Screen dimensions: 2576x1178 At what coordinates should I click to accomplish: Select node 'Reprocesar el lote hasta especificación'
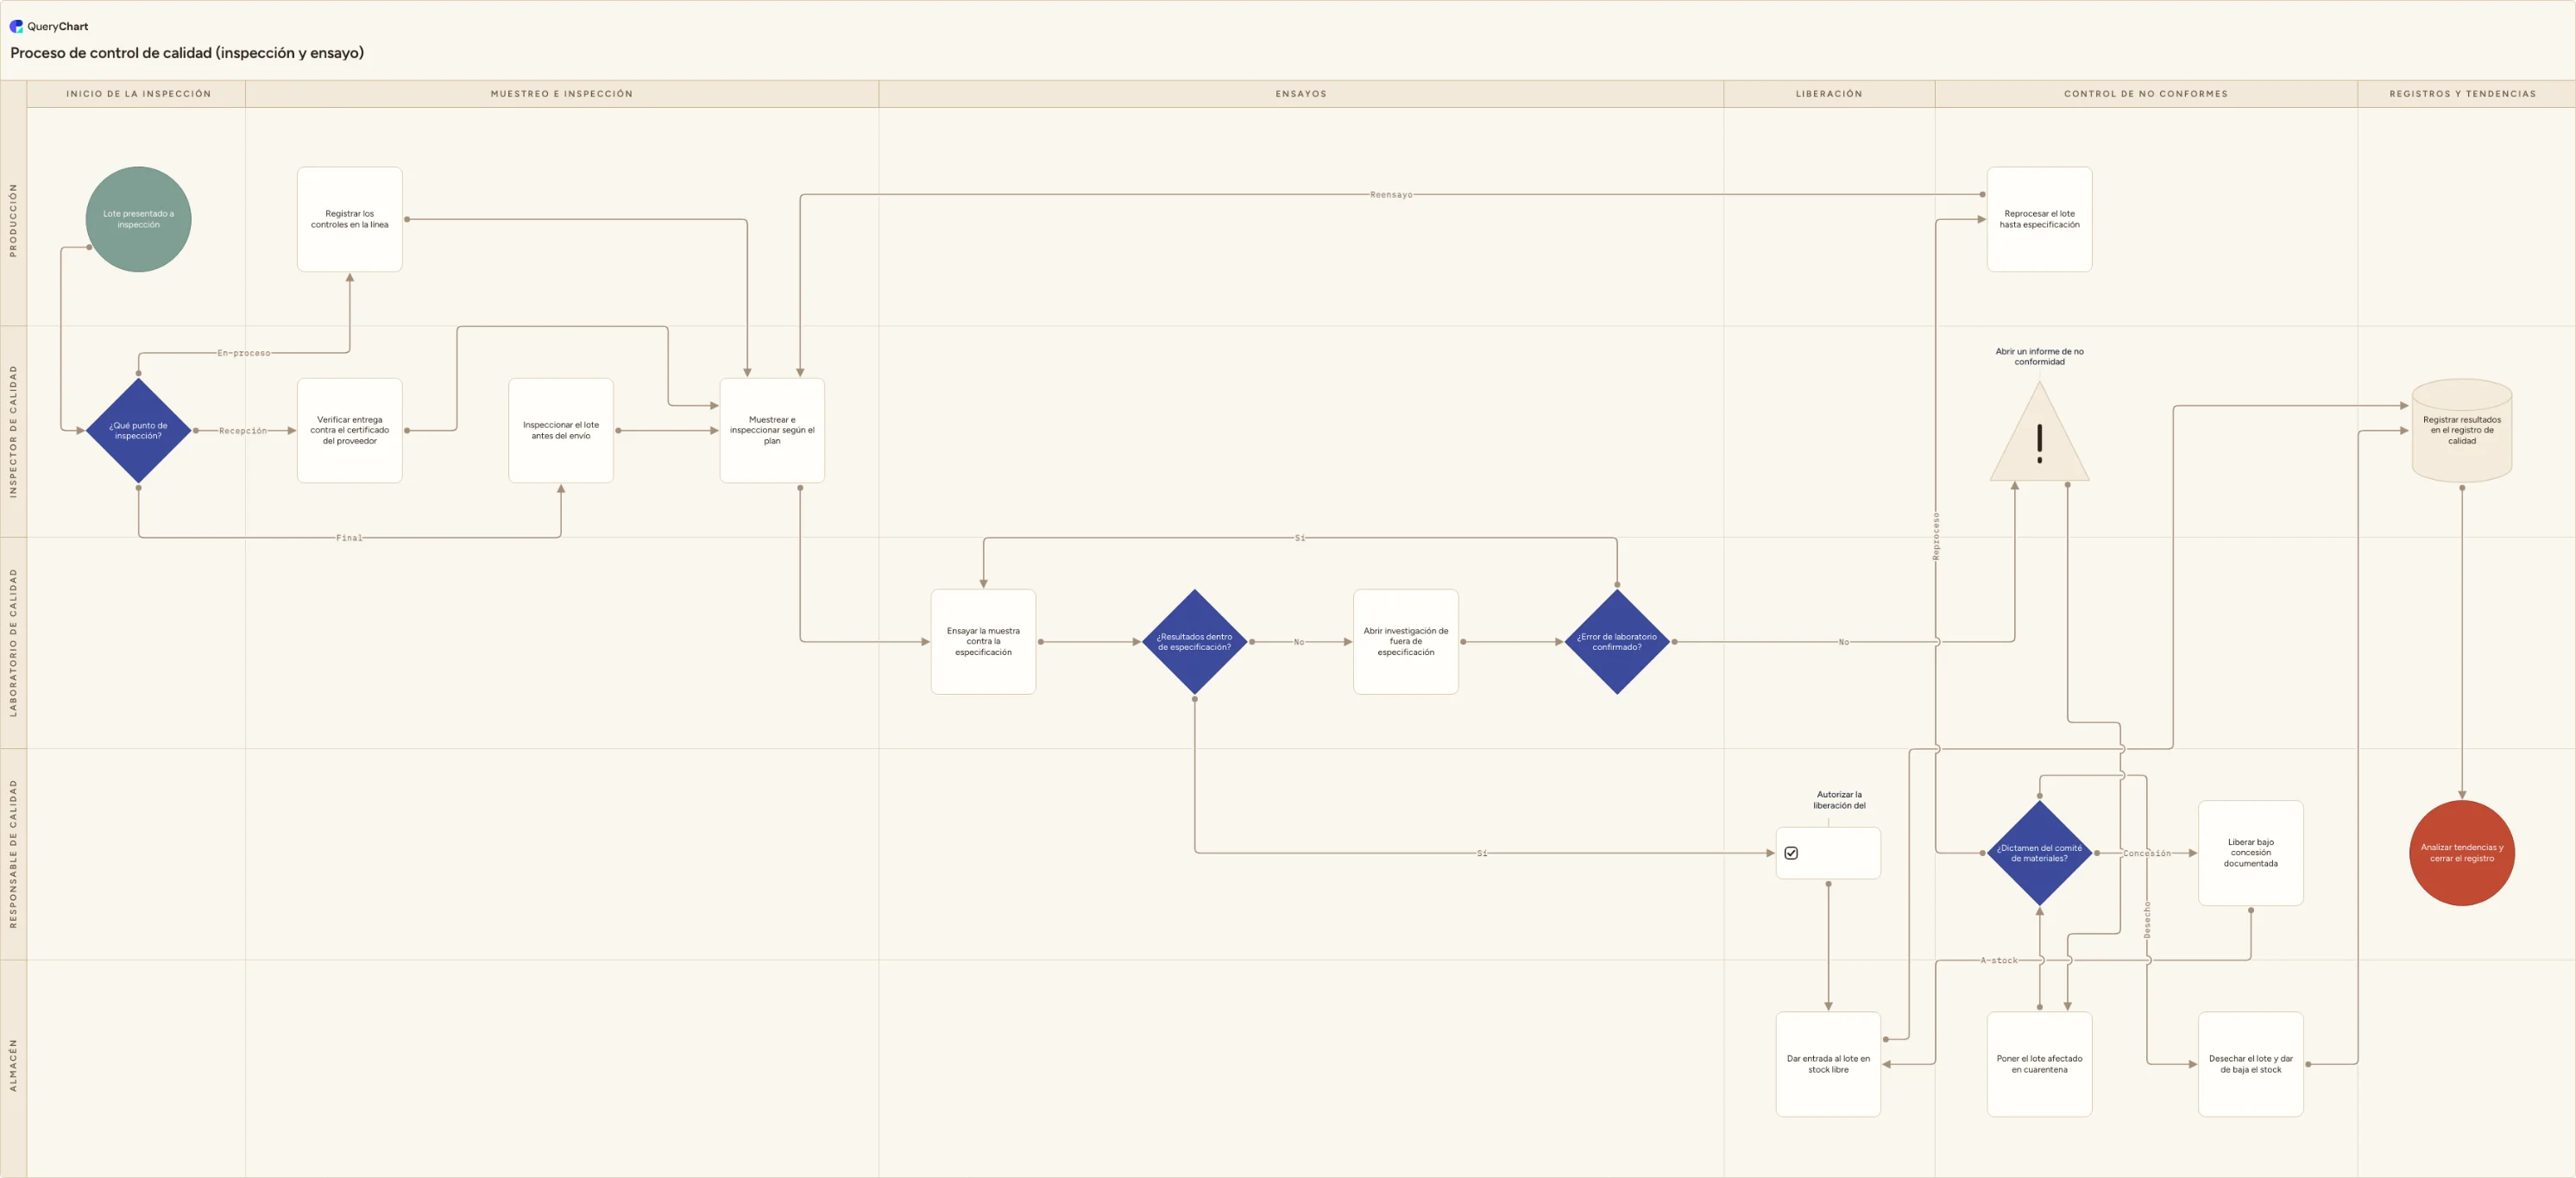tap(2039, 219)
